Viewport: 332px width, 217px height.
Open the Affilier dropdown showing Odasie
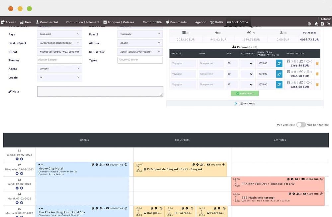tap(140, 43)
